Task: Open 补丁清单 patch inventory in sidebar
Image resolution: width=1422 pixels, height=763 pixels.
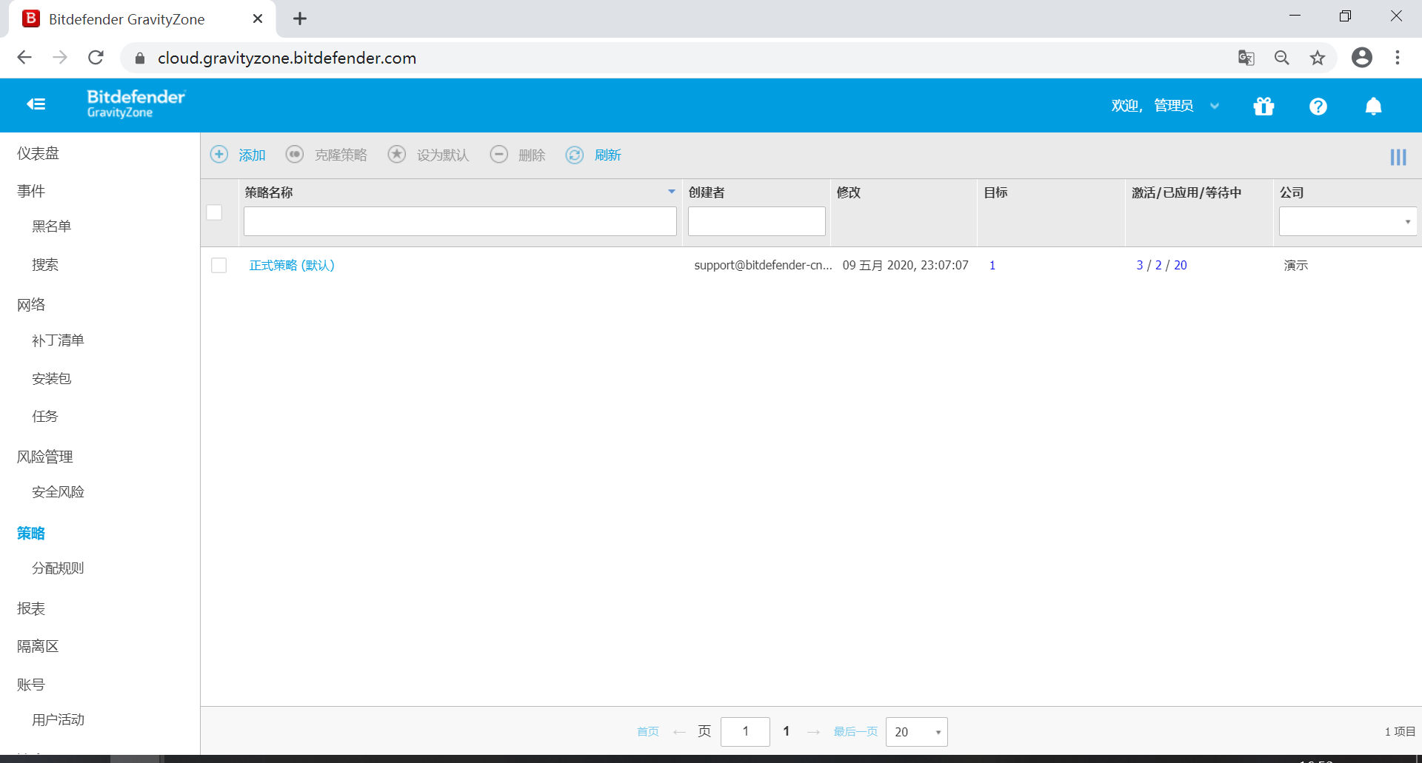Action: tap(58, 340)
